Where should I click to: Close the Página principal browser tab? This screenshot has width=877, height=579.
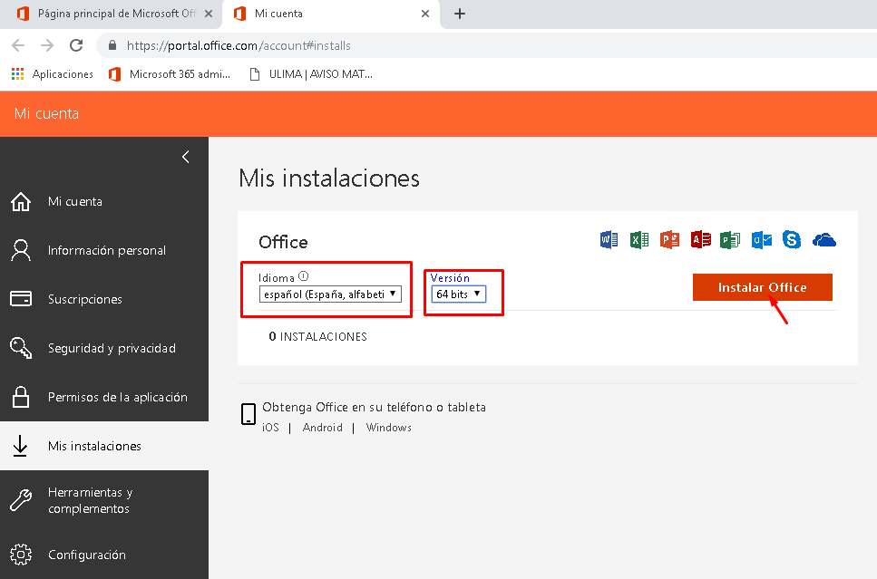pos(208,14)
